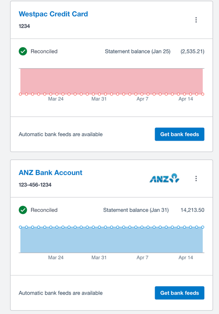Image resolution: width=219 pixels, height=314 pixels.
Task: Open Westpac Credit Card options menu
Action: pyautogui.click(x=196, y=20)
